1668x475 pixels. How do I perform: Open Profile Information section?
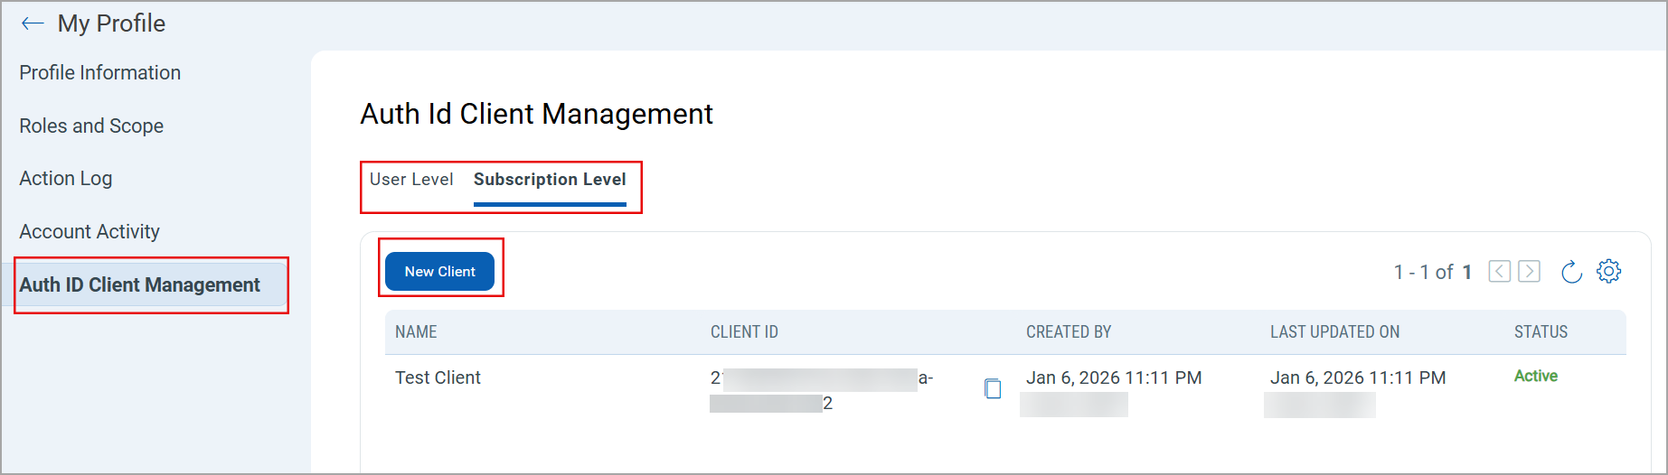click(x=100, y=73)
